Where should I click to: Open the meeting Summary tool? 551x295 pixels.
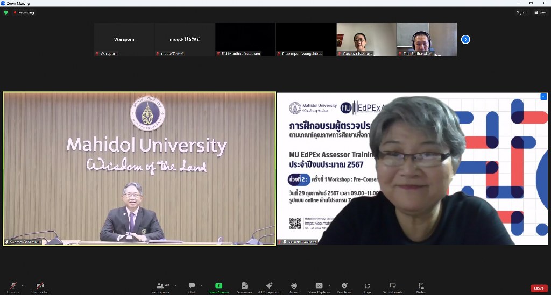point(244,287)
